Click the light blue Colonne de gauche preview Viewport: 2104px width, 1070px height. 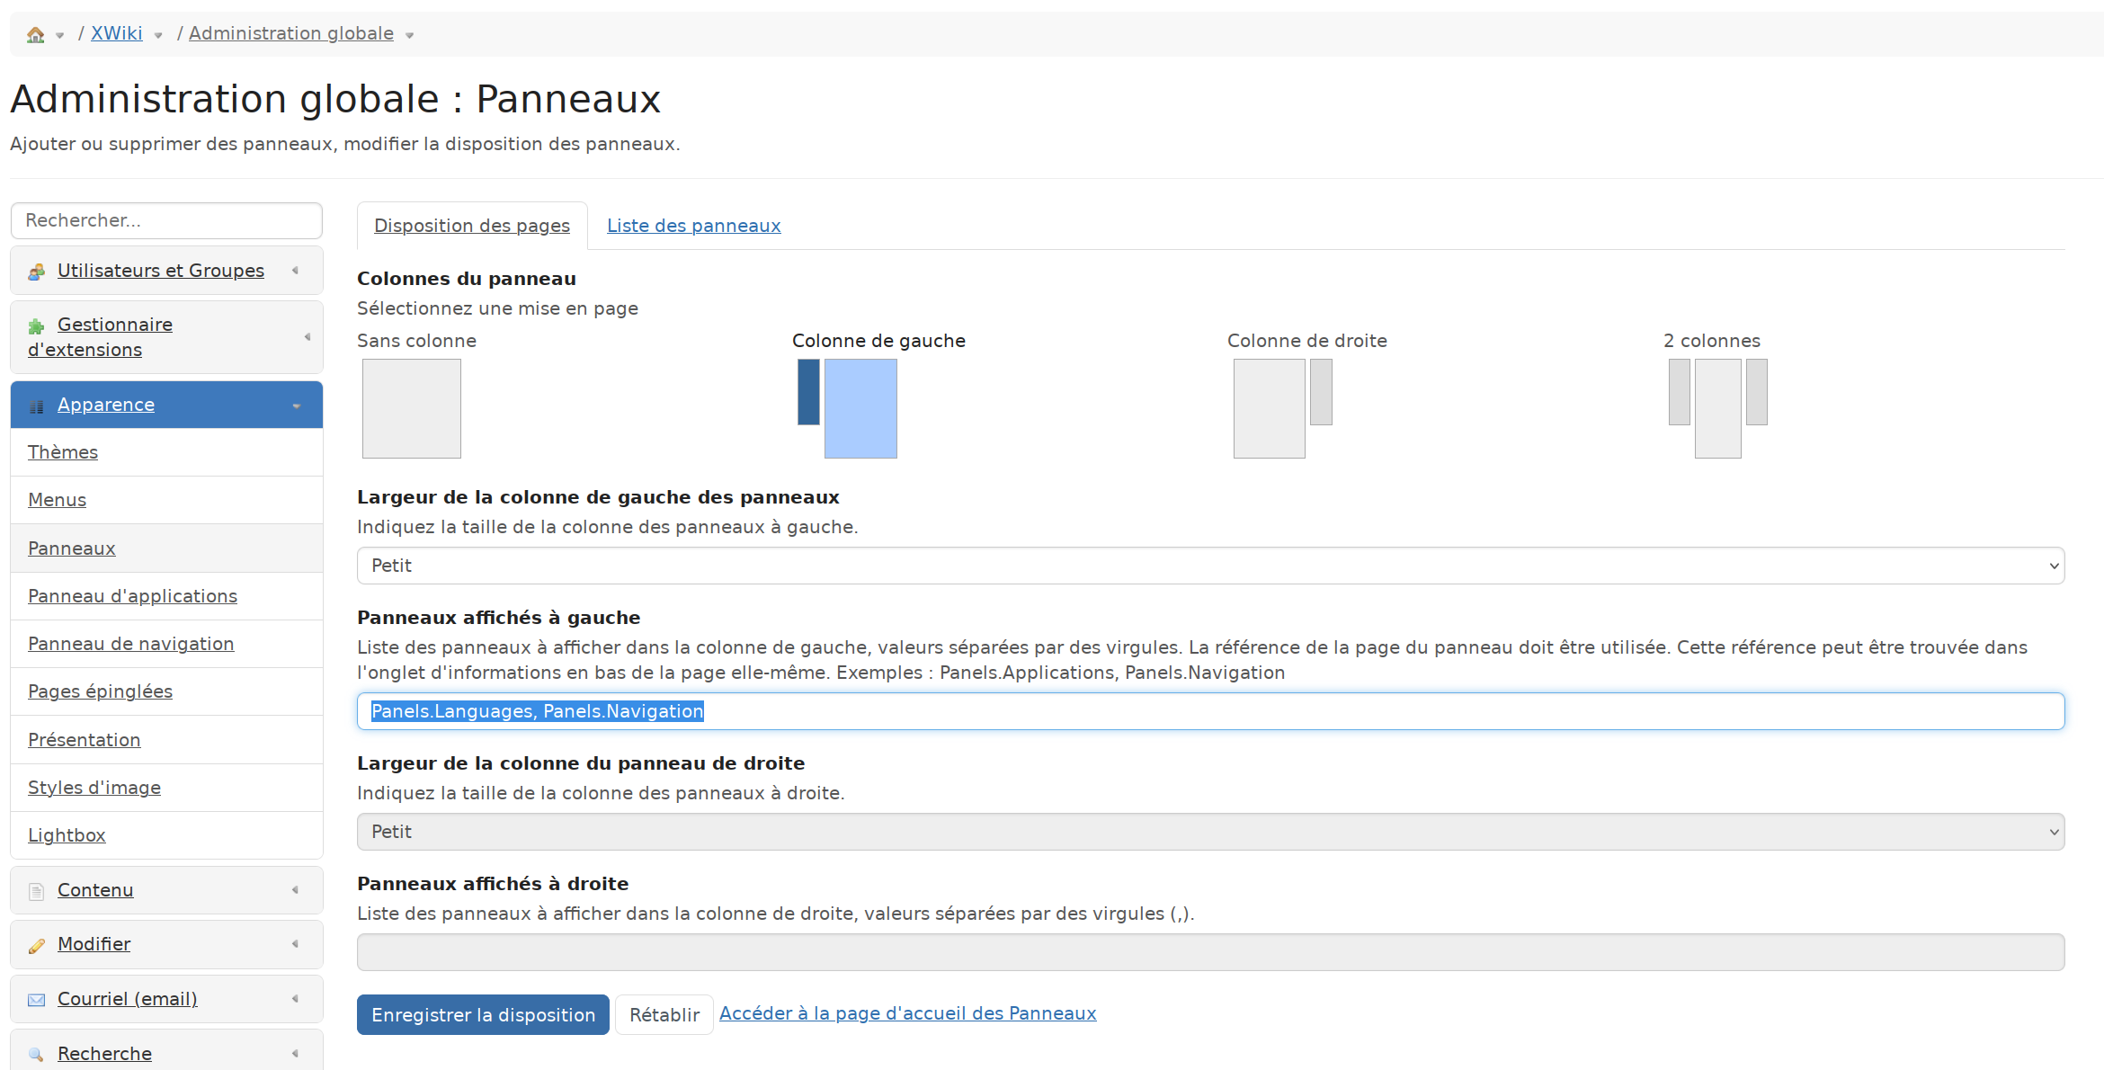click(x=860, y=408)
